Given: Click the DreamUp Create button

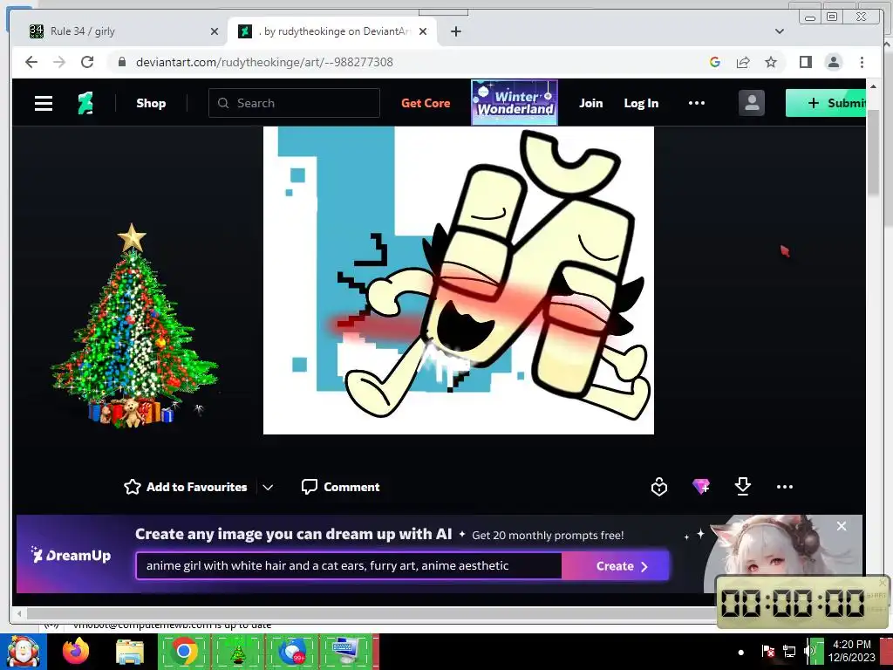Looking at the screenshot, I should 615,566.
